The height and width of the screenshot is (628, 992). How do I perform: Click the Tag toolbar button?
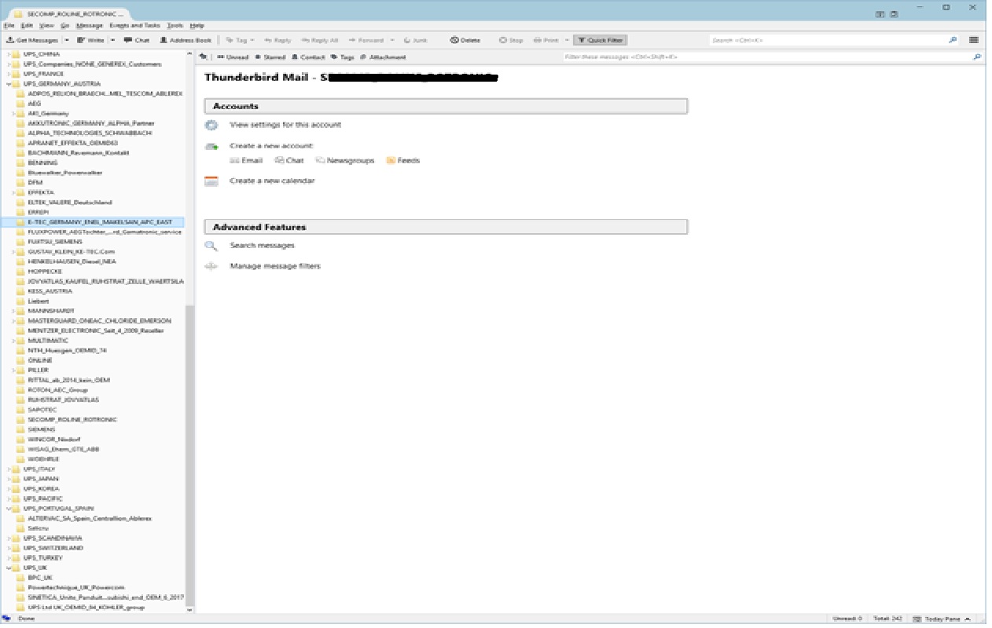point(240,40)
